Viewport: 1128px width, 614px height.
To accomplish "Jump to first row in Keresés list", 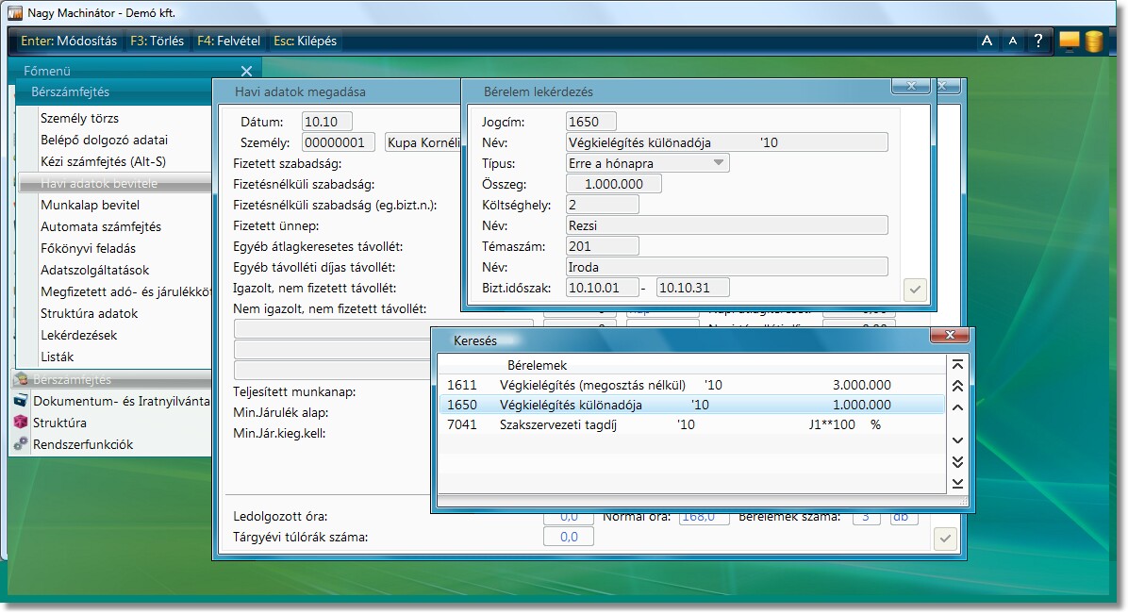I will 958,365.
